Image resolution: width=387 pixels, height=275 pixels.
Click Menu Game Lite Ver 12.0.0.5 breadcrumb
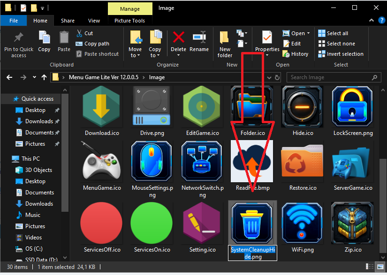pyautogui.click(x=104, y=77)
